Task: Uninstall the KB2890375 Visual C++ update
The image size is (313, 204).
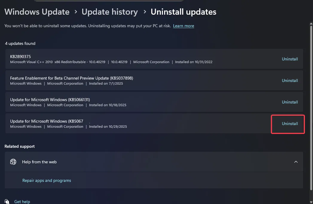Action: (x=290, y=59)
